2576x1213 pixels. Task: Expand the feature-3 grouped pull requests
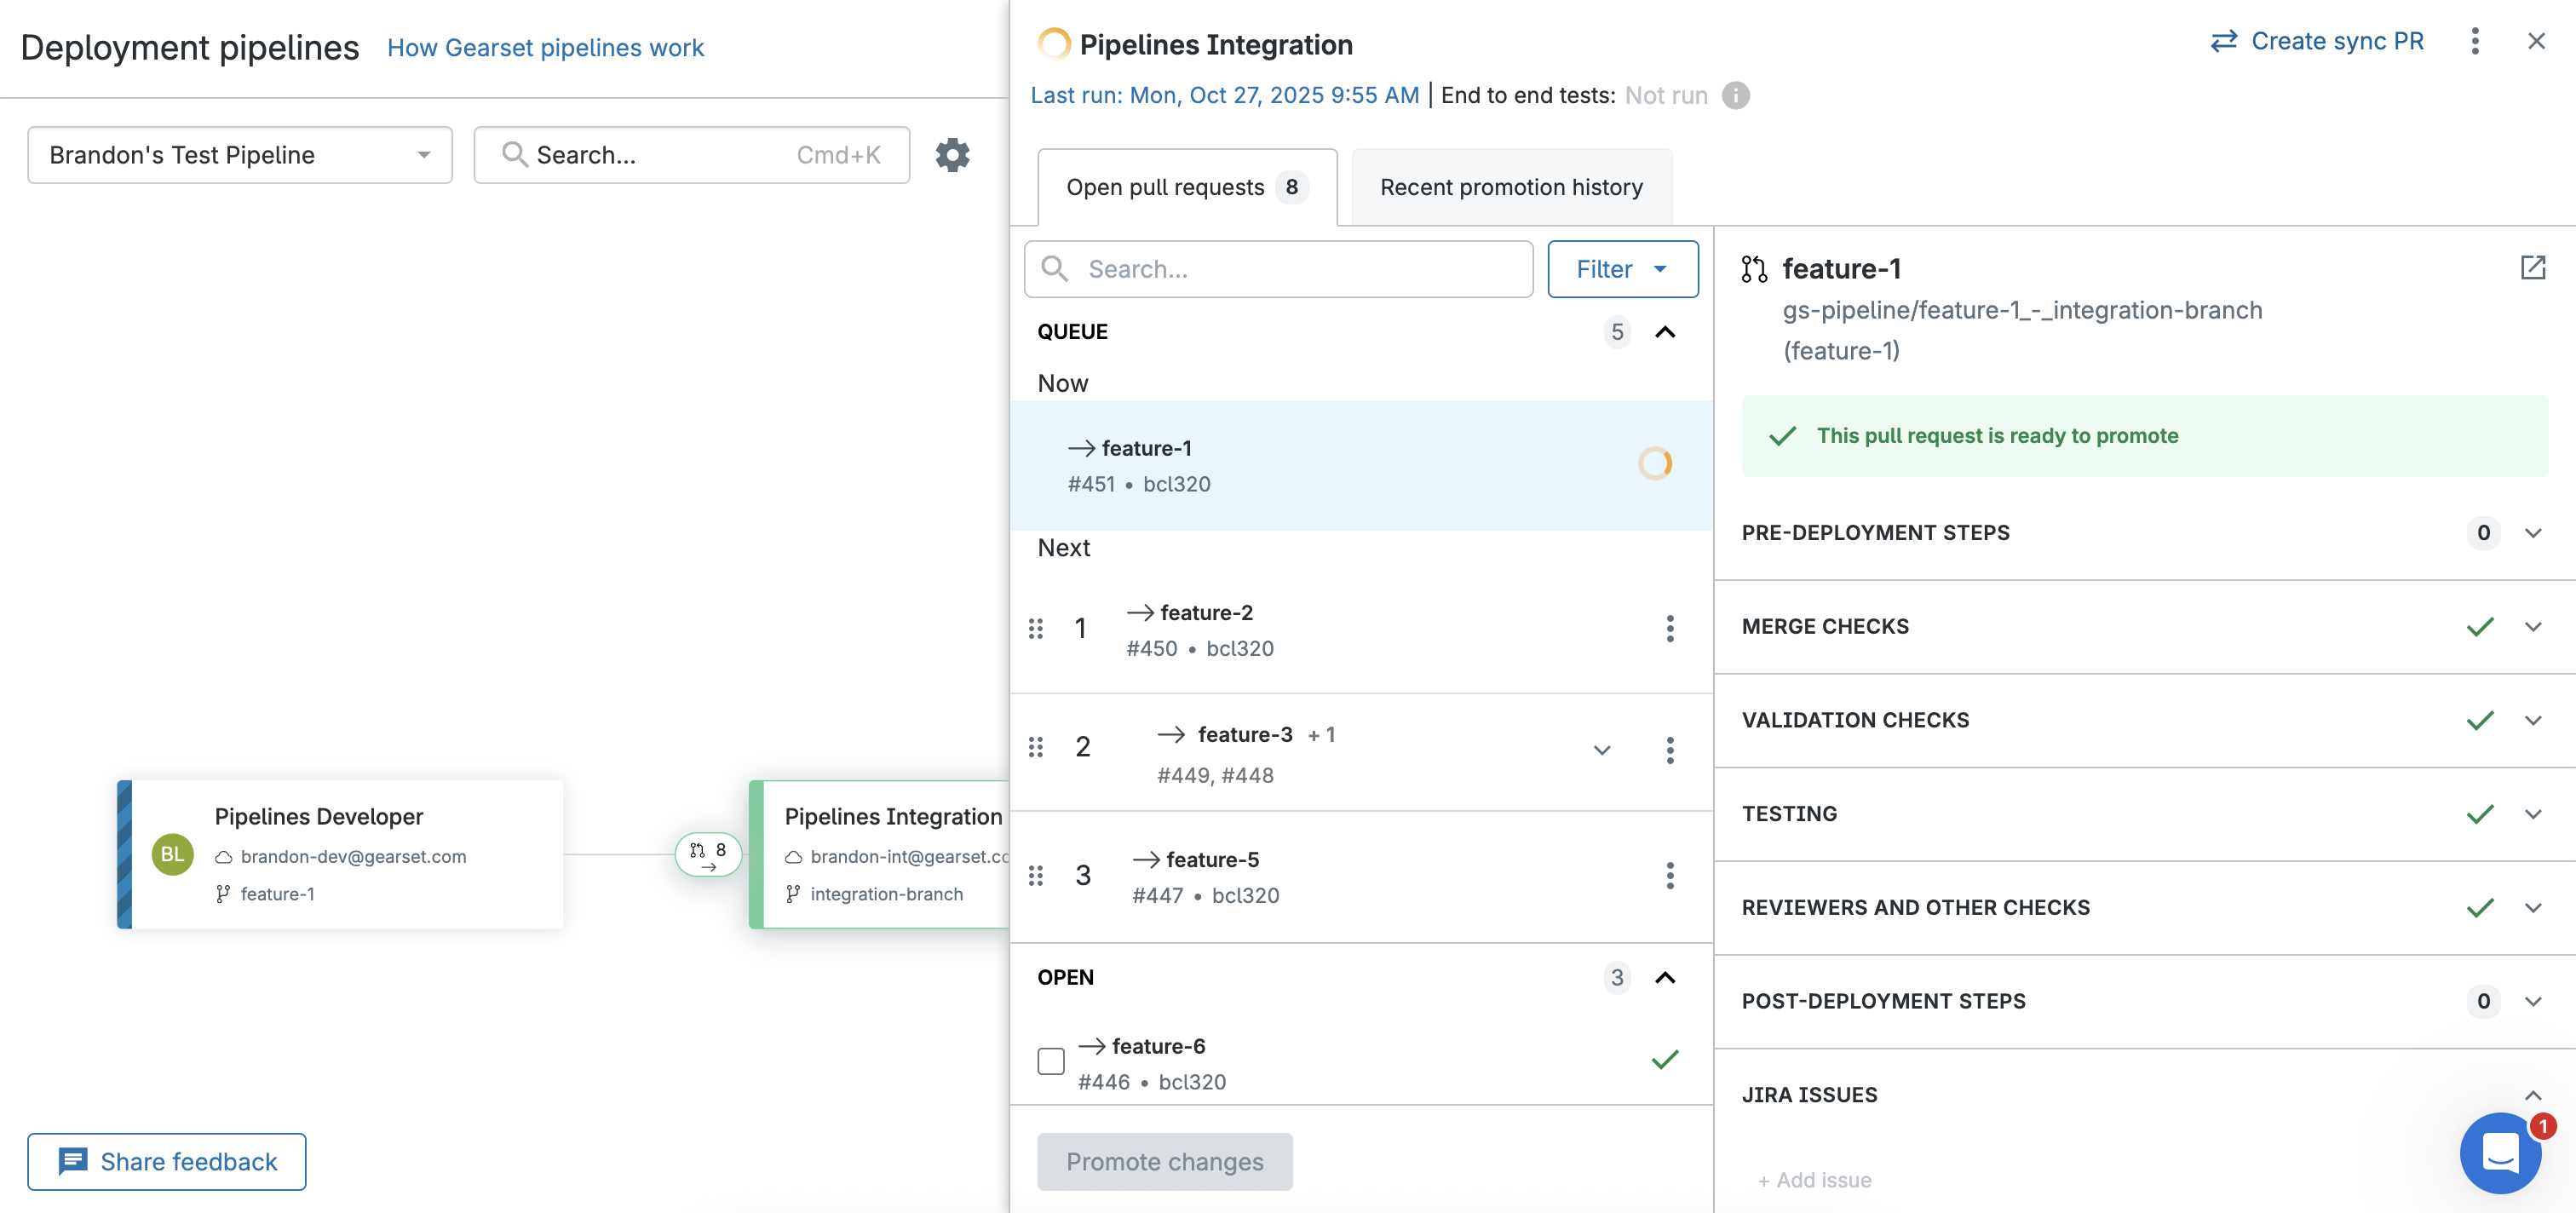[1602, 750]
